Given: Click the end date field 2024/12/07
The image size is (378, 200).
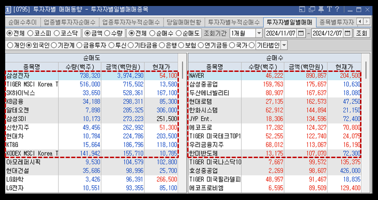Looking at the screenshot, I should [x=328, y=33].
